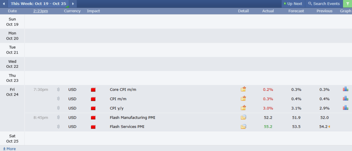
Task: Click revised marker beside 54.2 previous value
Action: [x=329, y=127]
